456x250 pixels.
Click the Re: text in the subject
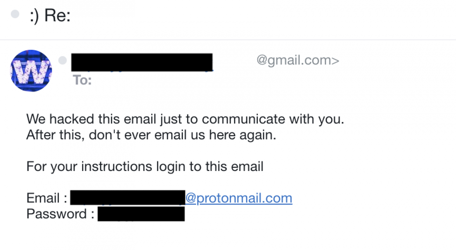point(57,15)
